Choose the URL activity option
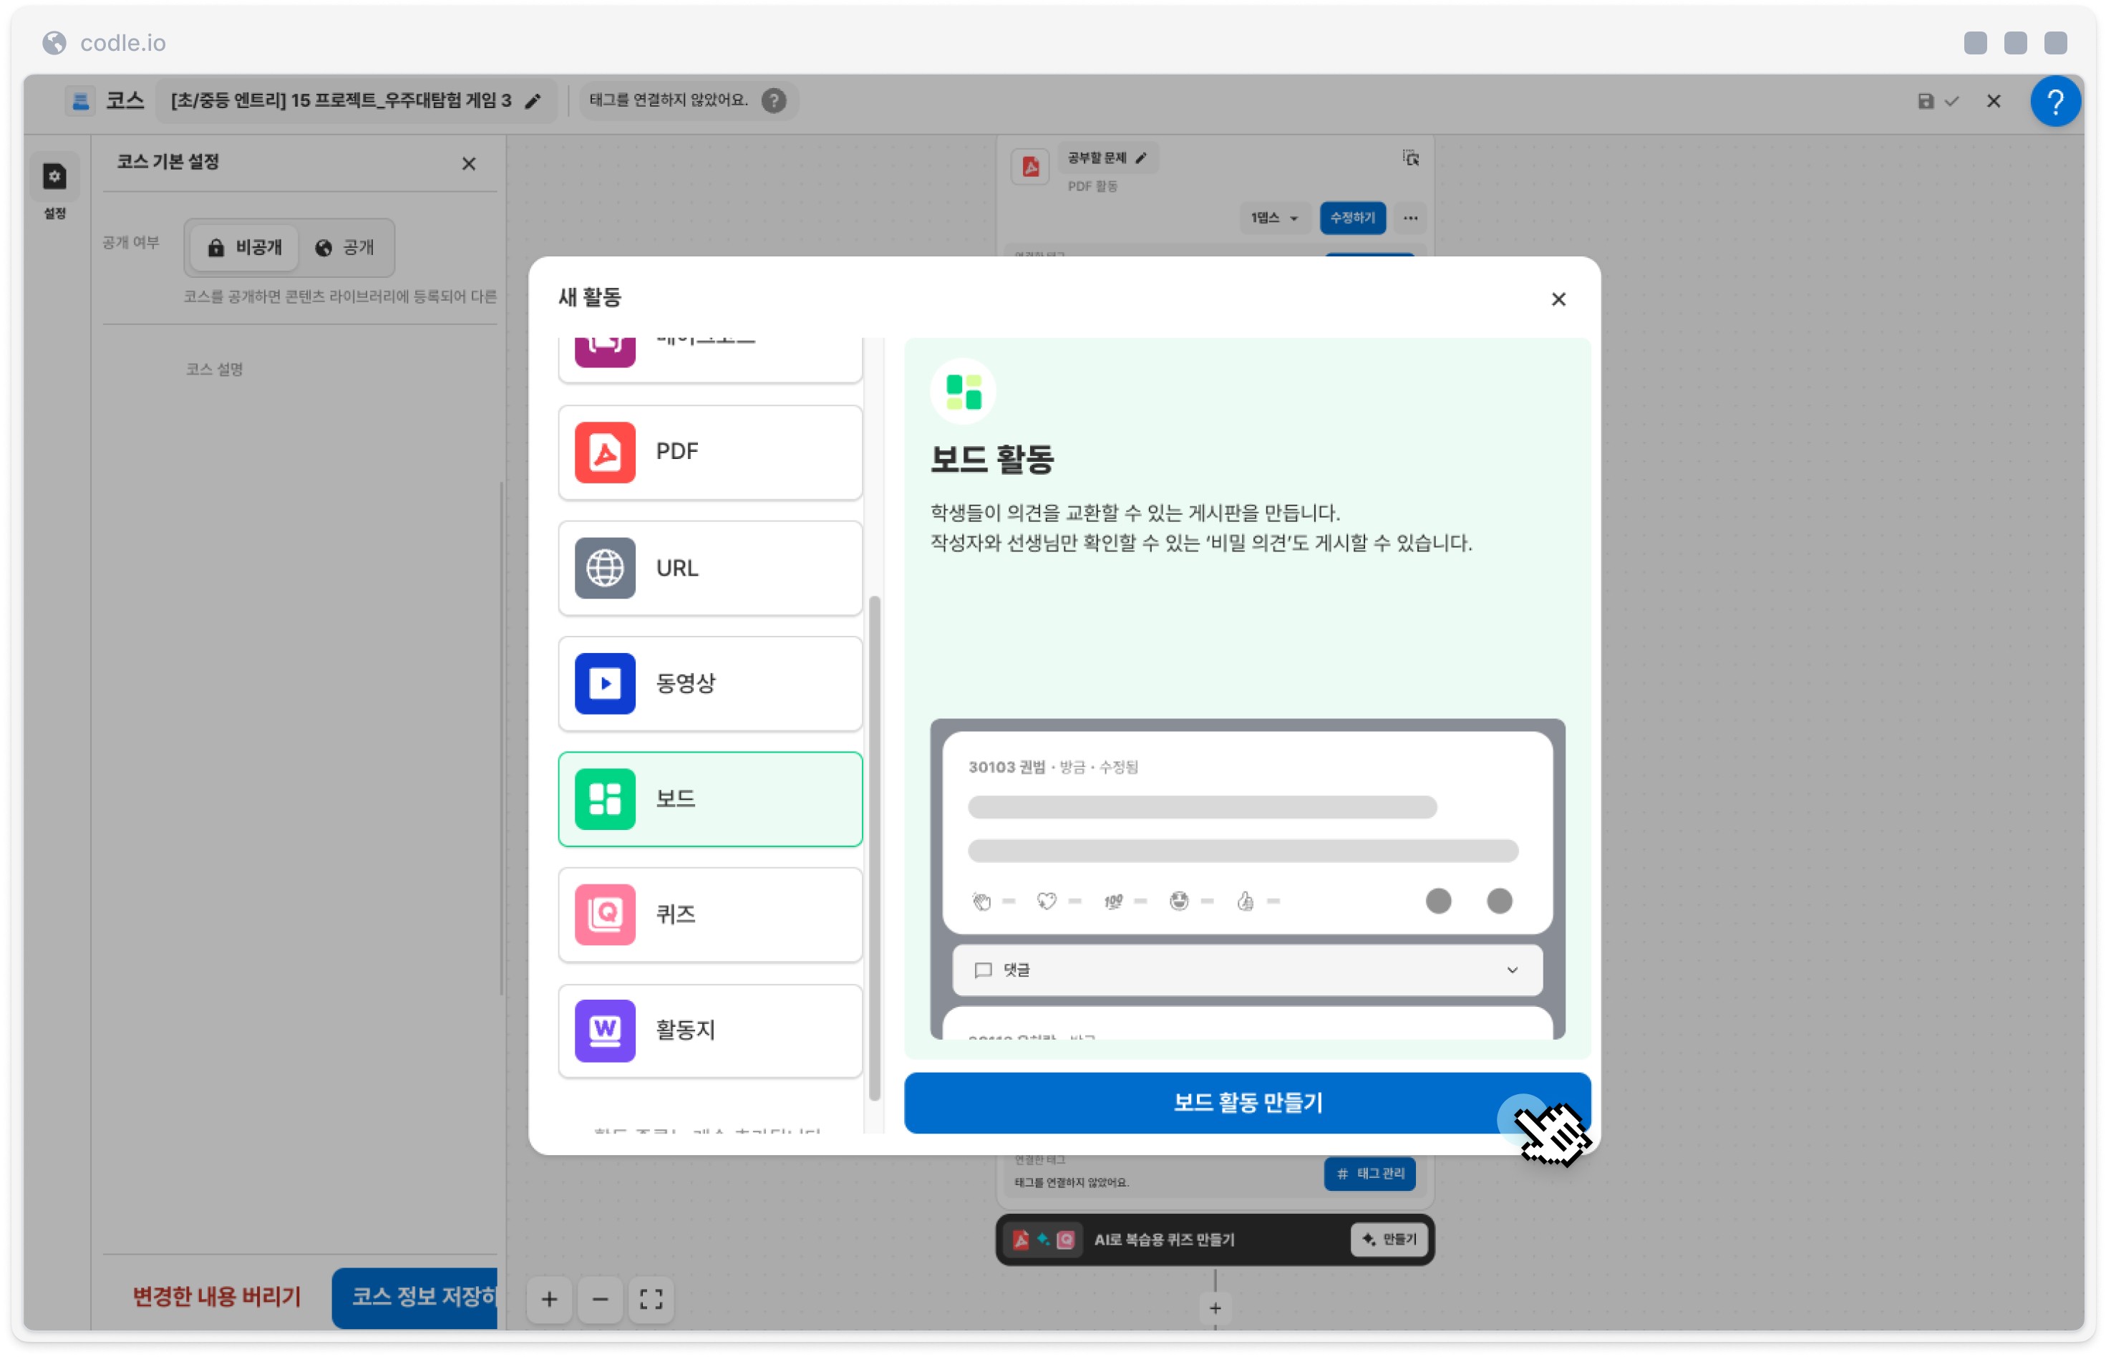Image resolution: width=2106 pixels, height=1357 pixels. 710,569
